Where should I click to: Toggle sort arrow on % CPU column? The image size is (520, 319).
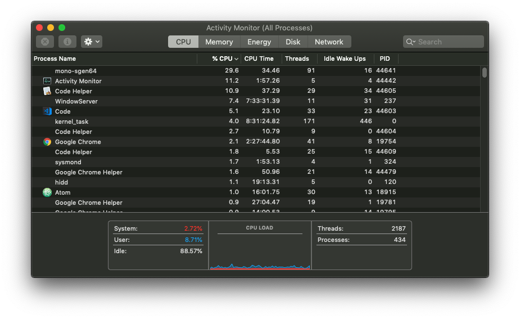click(x=236, y=59)
